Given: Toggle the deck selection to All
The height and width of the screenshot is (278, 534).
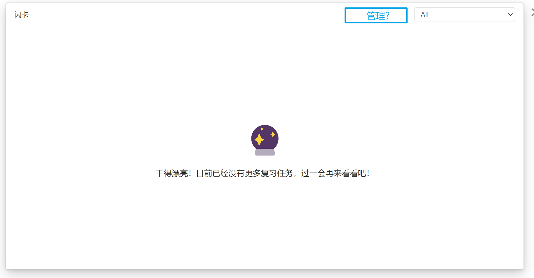Looking at the screenshot, I should click(x=464, y=14).
